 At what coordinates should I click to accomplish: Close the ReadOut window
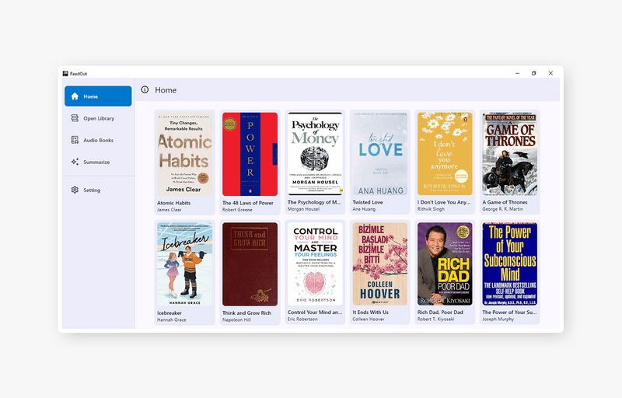pyautogui.click(x=550, y=73)
